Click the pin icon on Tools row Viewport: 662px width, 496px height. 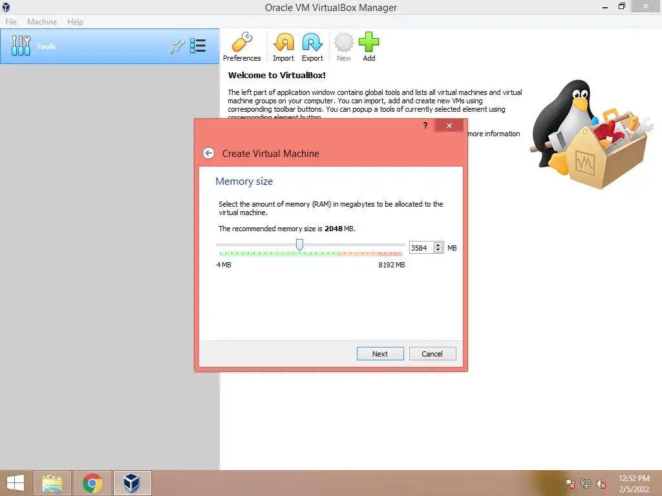[177, 46]
